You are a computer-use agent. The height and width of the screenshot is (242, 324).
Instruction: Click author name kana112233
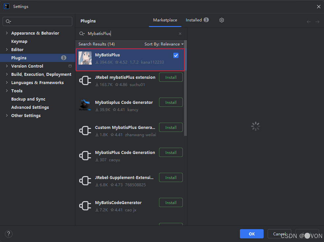(152, 62)
